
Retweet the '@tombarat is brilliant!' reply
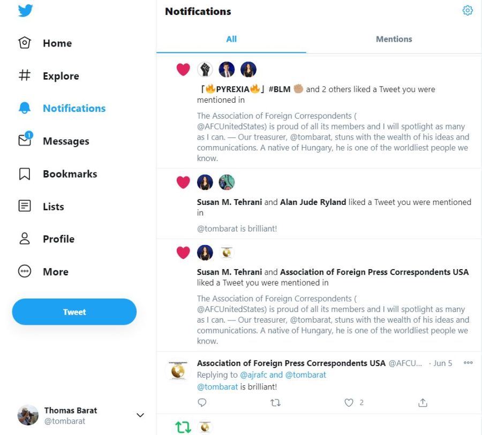tap(275, 403)
